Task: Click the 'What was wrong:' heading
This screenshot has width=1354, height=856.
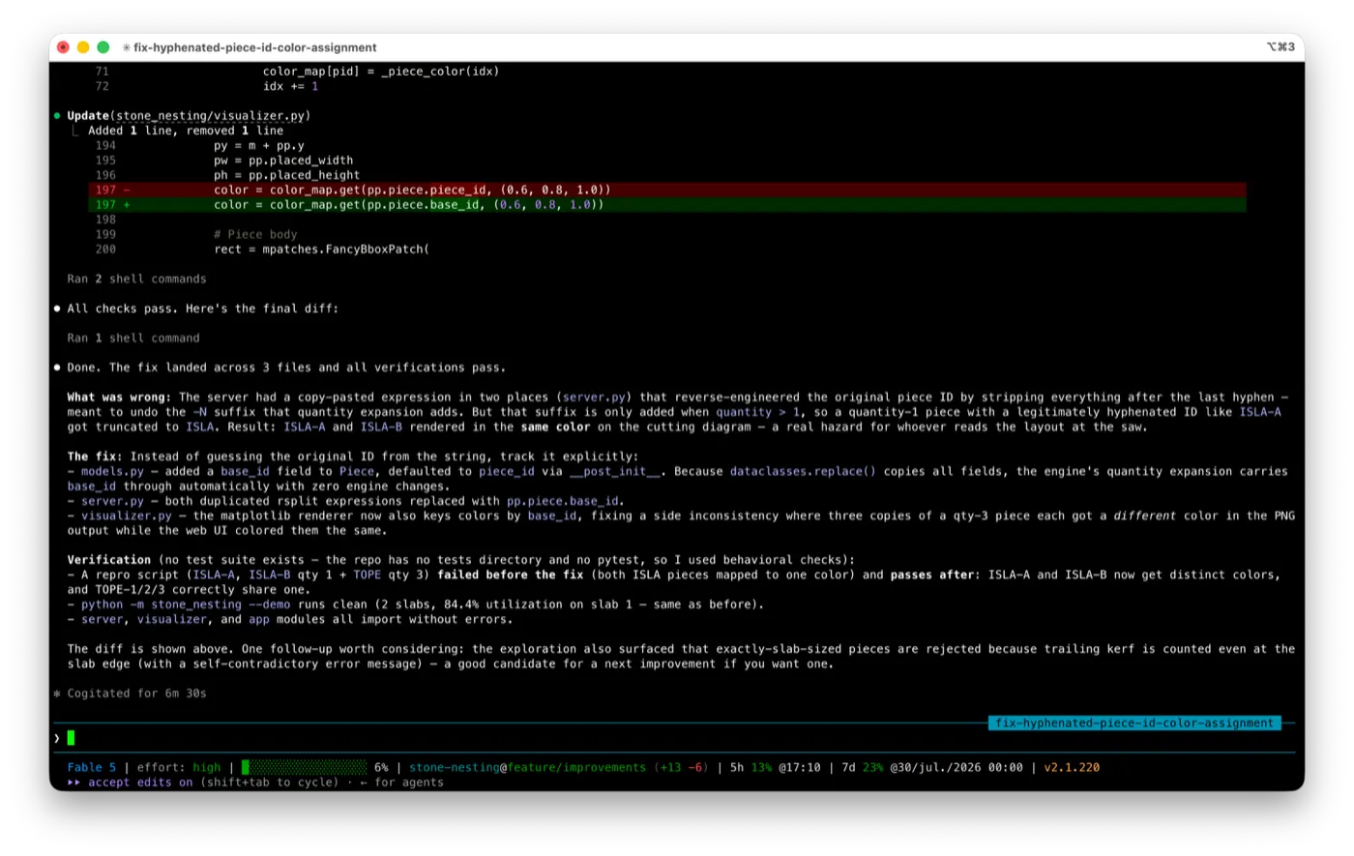Action: [x=119, y=397]
